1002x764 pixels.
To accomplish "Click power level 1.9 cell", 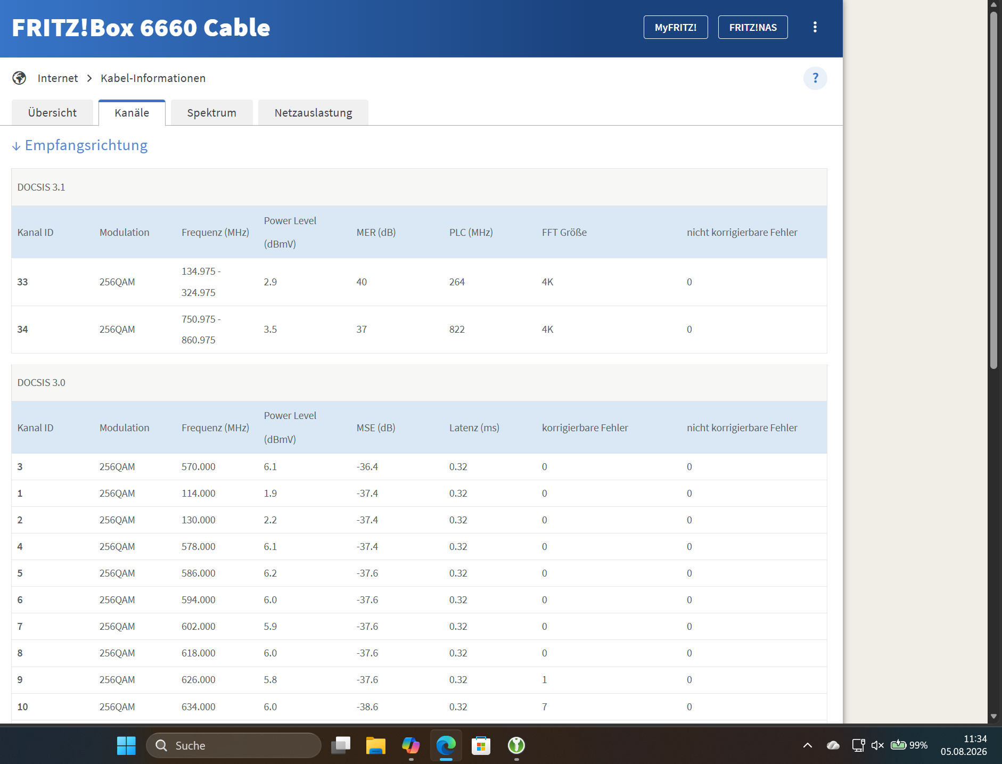I will point(270,494).
